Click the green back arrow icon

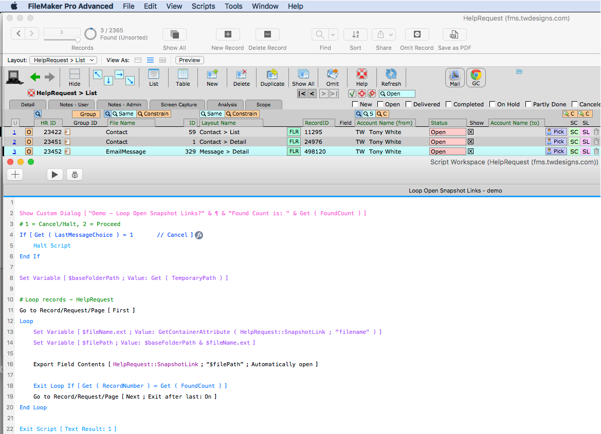click(x=35, y=77)
